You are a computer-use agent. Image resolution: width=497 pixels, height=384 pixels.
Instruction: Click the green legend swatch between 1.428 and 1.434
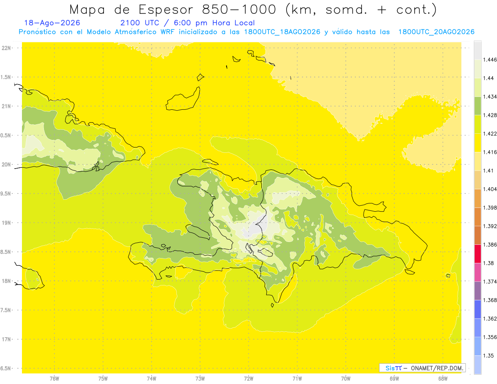(x=478, y=106)
